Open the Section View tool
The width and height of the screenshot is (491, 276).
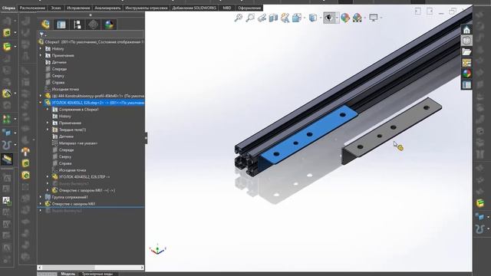(x=273, y=18)
